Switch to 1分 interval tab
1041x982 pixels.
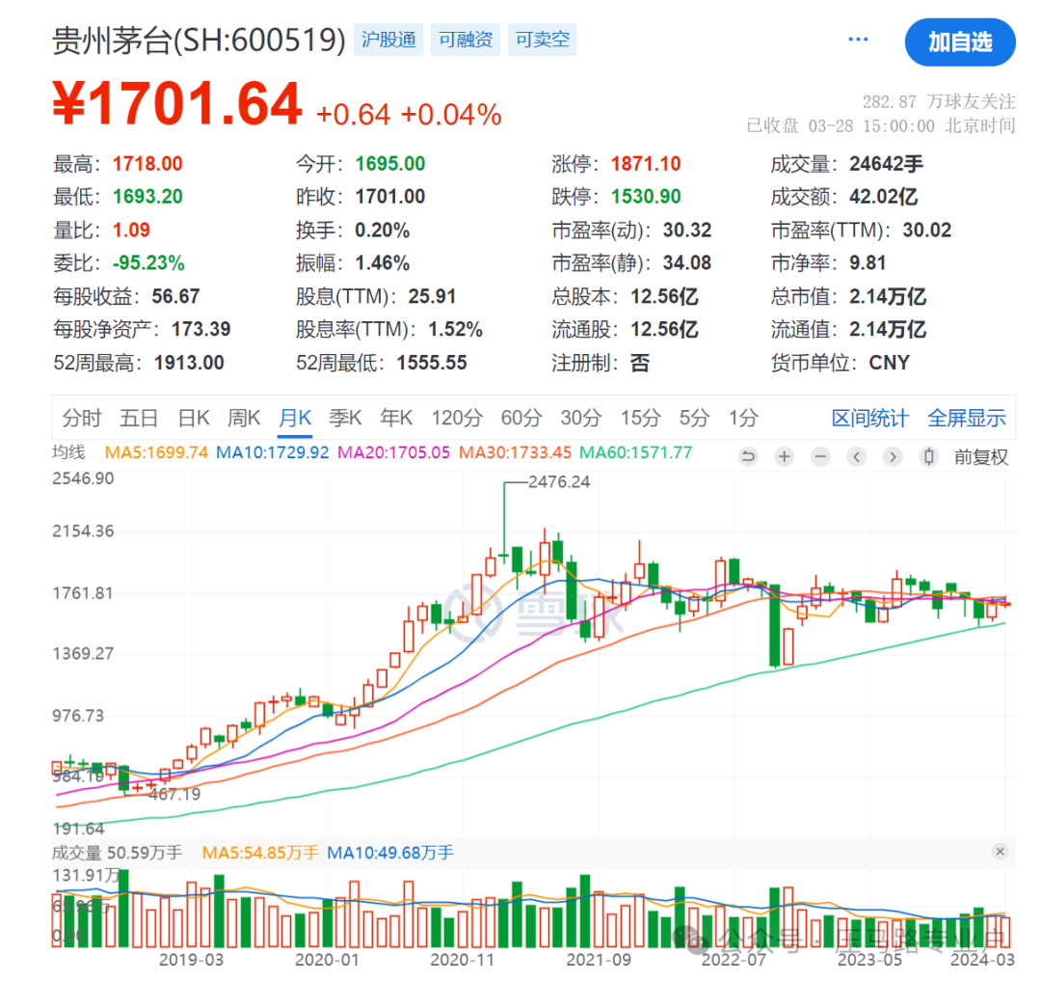[x=743, y=418]
